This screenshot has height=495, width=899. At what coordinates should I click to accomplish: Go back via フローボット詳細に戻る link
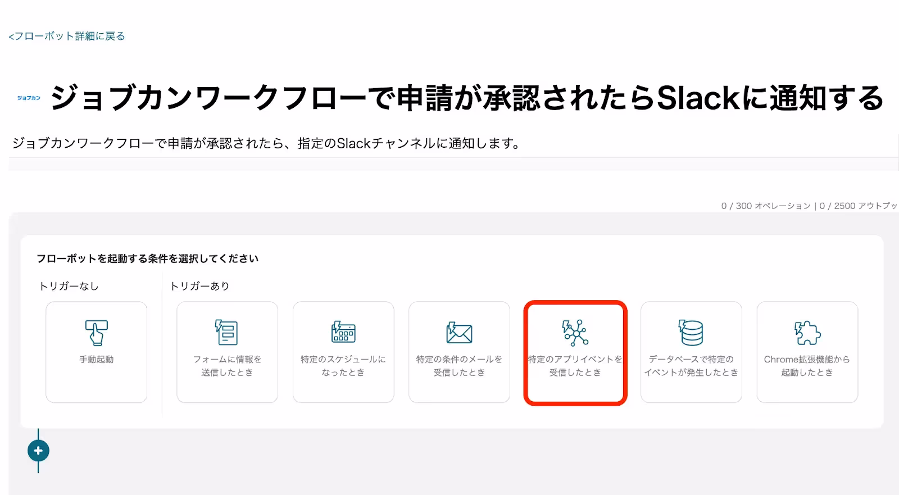(x=67, y=36)
